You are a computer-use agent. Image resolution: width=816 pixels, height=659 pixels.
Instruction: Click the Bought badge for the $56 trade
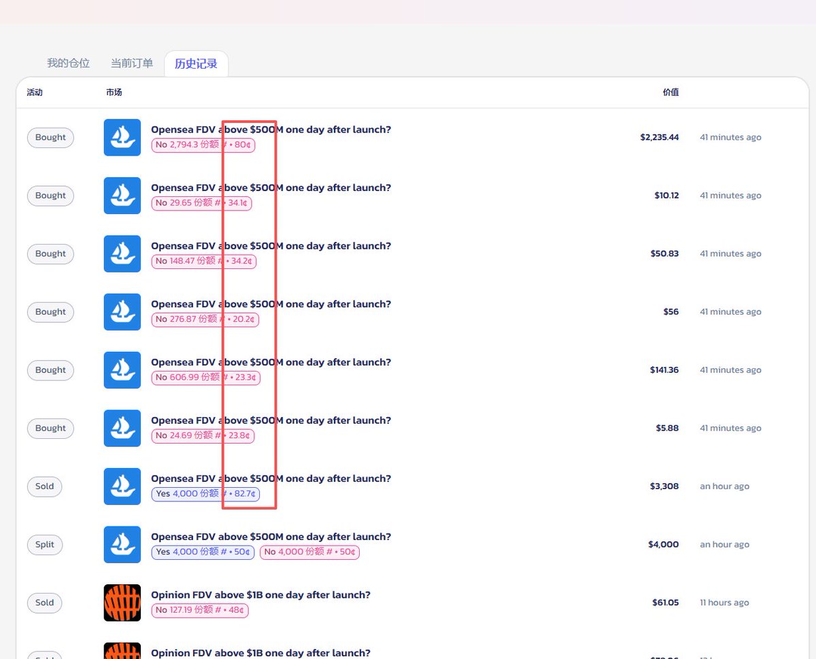(50, 312)
